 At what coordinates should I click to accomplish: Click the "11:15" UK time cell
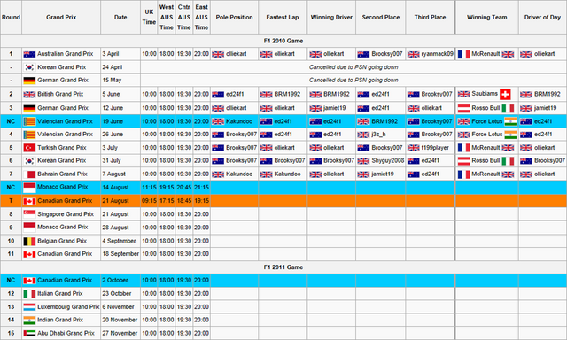click(x=149, y=187)
